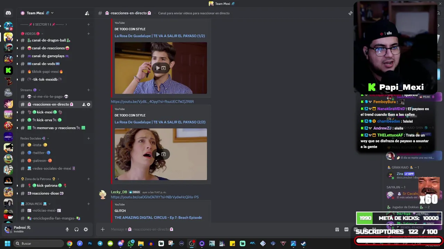The height and width of the screenshot is (249, 444).
Task: Open Chrome from the taskbar
Action: (70, 243)
